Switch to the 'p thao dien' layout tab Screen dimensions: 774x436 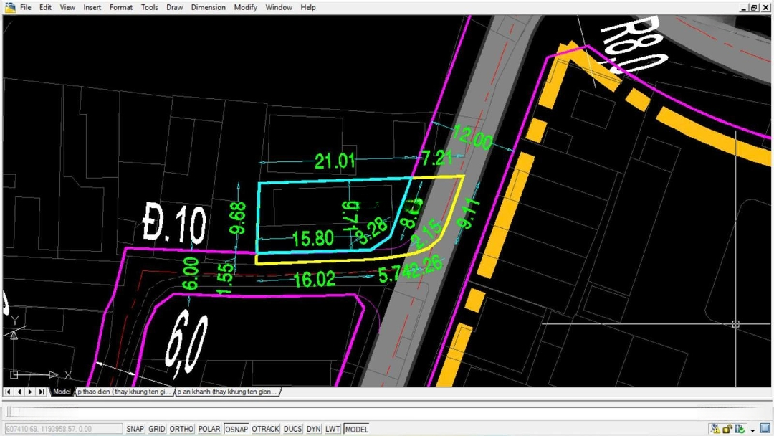[x=124, y=392]
